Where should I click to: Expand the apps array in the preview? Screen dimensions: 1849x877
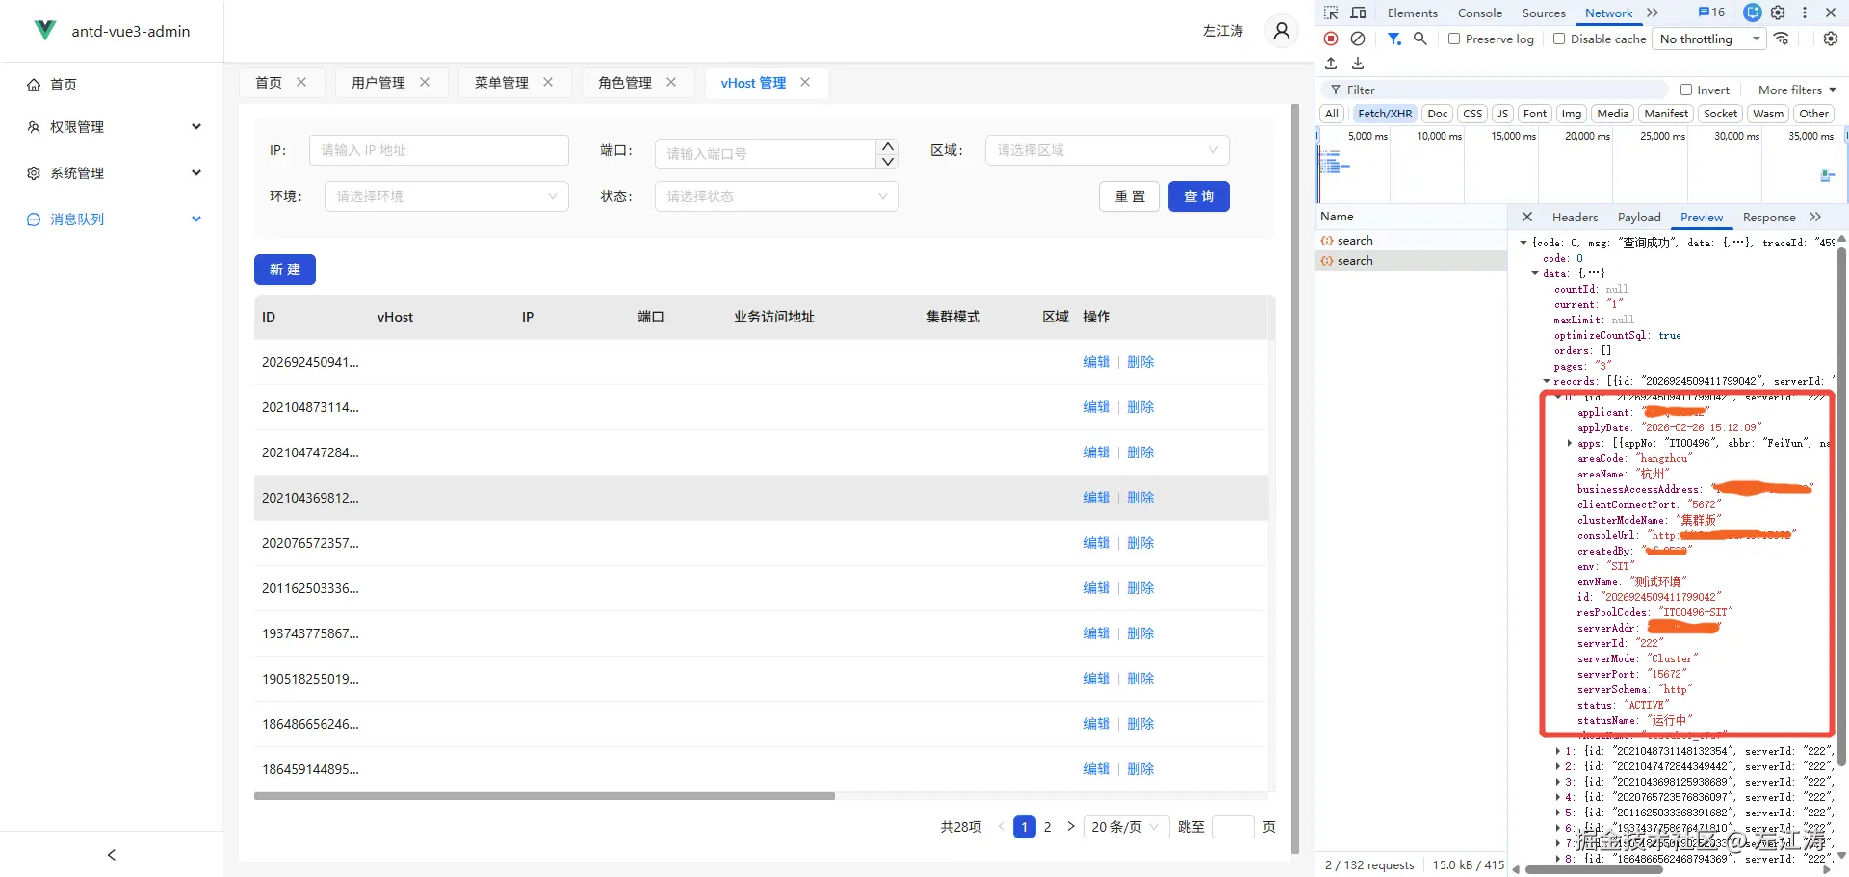coord(1570,443)
